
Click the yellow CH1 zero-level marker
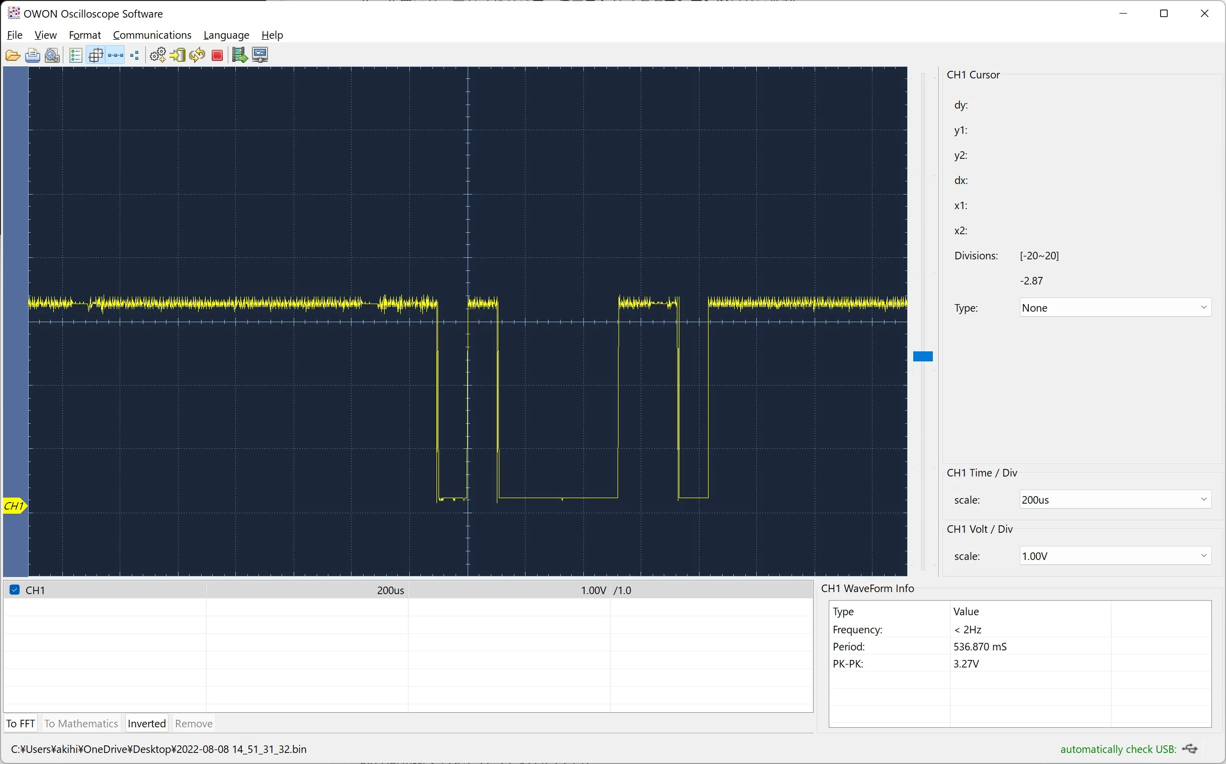point(14,505)
